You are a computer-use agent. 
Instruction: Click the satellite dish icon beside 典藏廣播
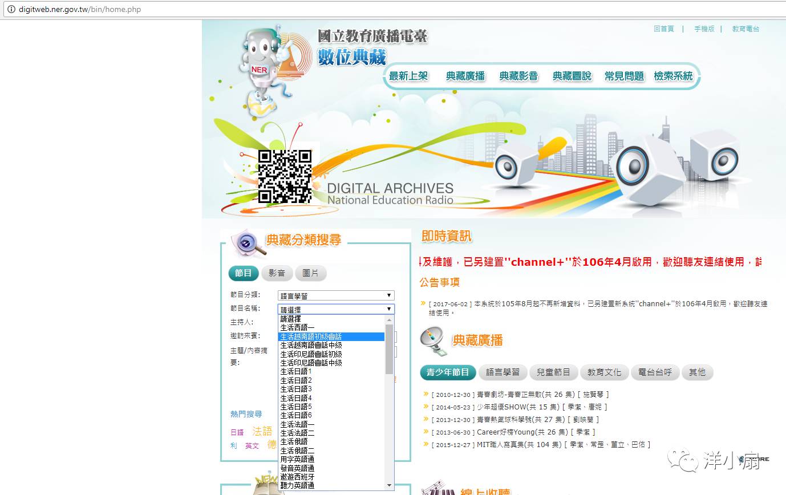(433, 341)
